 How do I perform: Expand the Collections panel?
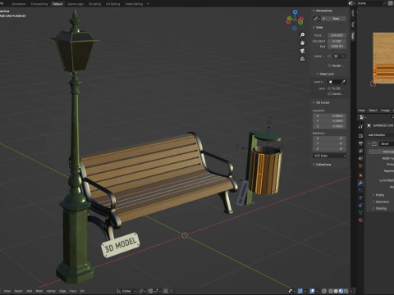[314, 165]
